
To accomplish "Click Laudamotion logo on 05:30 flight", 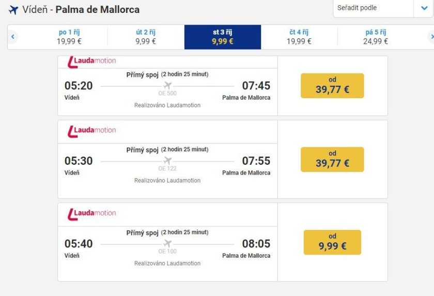I will (x=92, y=130).
